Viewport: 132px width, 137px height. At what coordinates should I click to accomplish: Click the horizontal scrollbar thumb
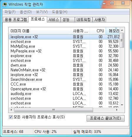coord(54,110)
